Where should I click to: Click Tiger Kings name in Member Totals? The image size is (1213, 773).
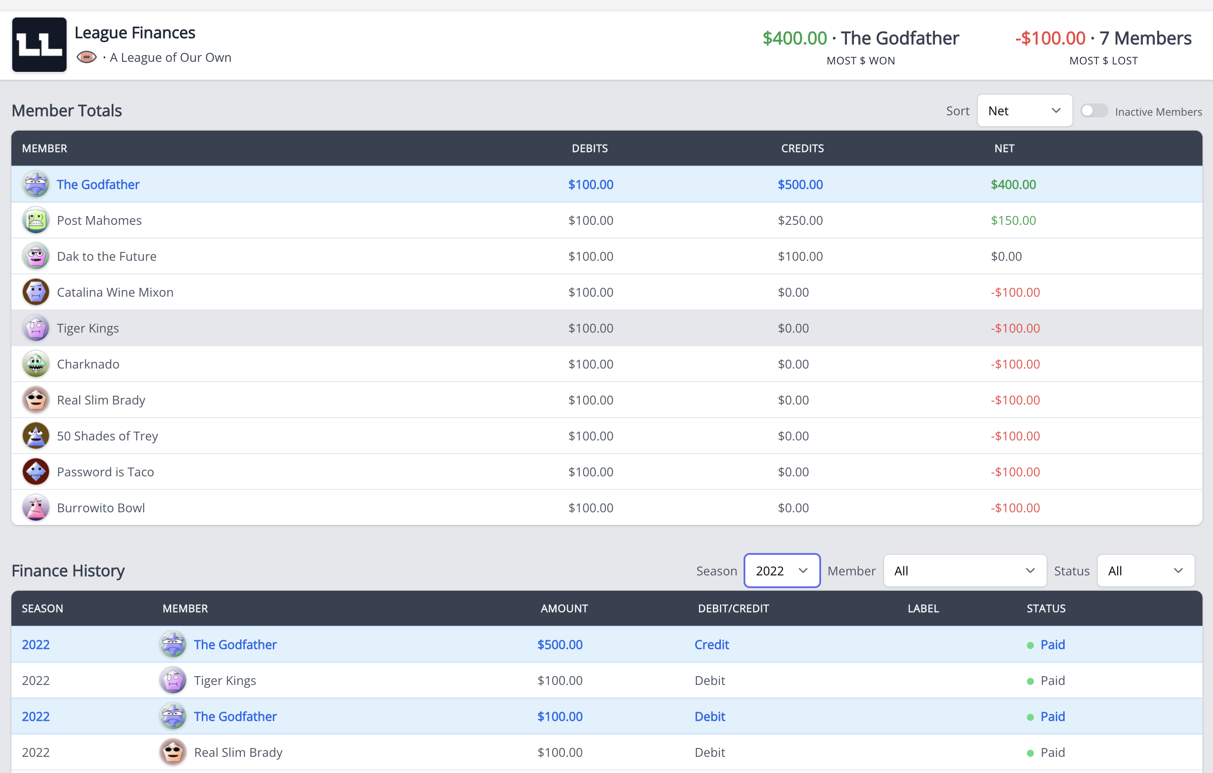pos(88,328)
